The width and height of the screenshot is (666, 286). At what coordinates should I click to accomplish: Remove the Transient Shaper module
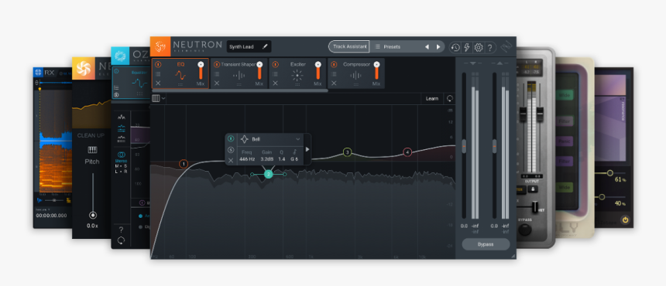(x=217, y=83)
